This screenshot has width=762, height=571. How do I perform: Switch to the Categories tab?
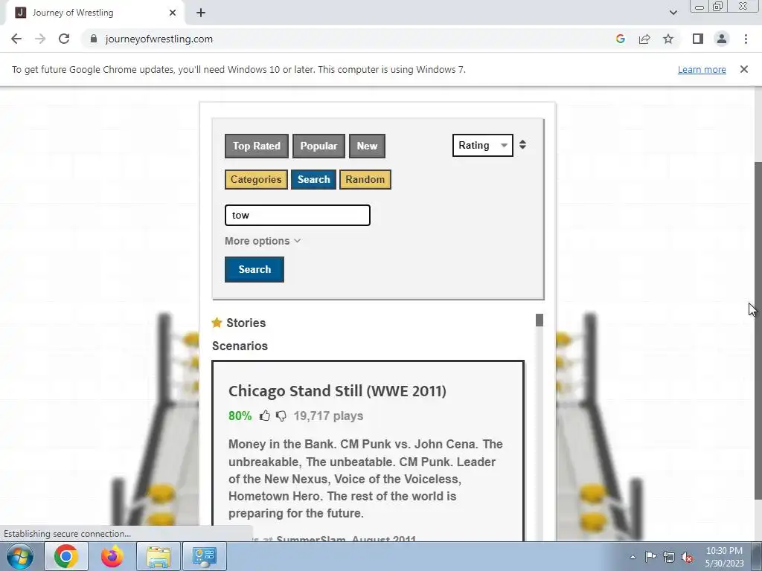tap(256, 180)
